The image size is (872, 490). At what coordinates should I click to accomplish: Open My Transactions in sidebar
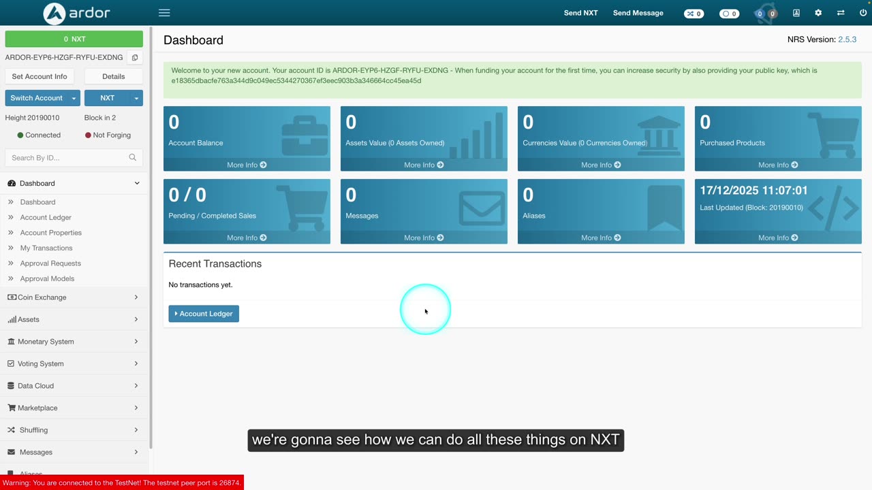[46, 248]
